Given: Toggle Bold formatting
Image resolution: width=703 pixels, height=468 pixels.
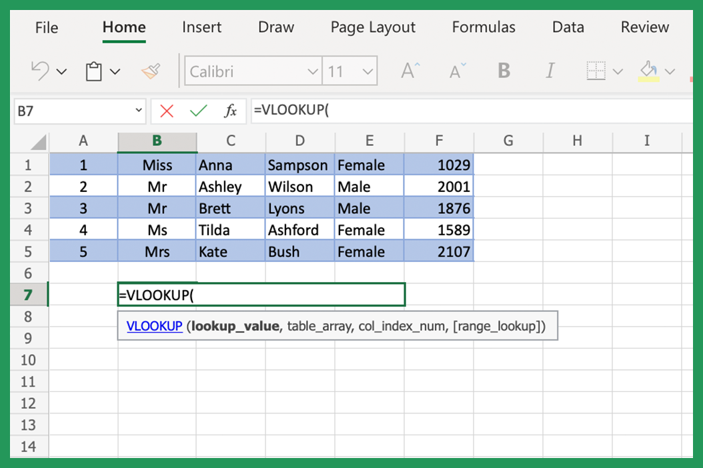Looking at the screenshot, I should point(504,71).
